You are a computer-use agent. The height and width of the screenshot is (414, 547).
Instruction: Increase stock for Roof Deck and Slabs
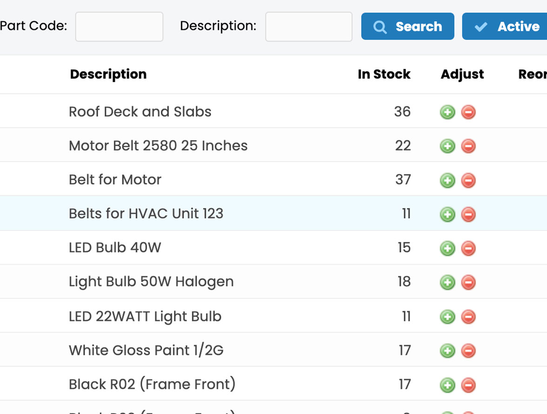click(x=447, y=112)
